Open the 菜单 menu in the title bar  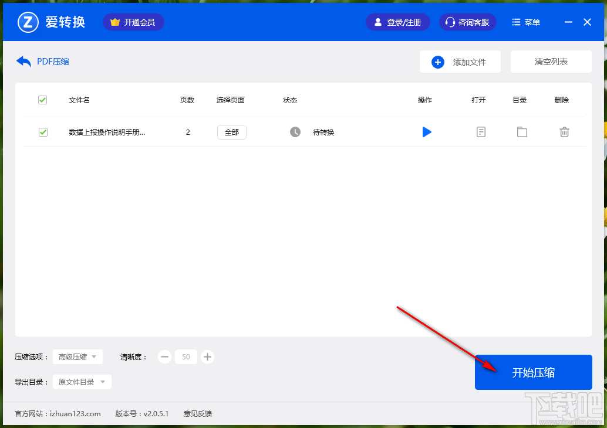[525, 22]
